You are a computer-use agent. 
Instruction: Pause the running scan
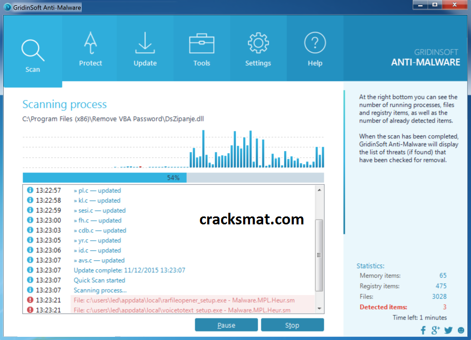pyautogui.click(x=226, y=325)
